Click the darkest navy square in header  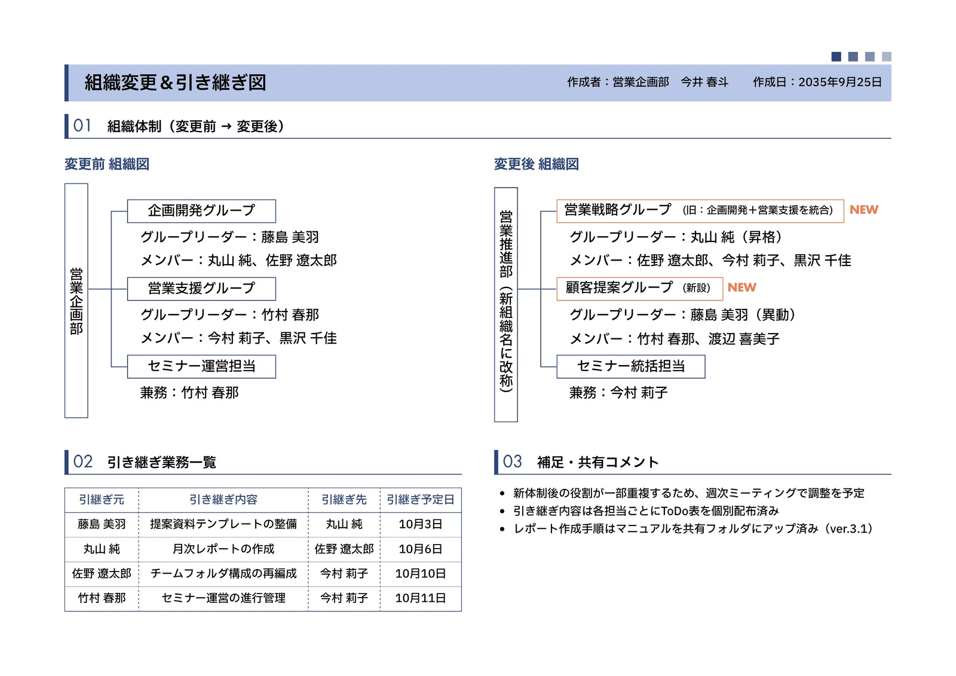(x=836, y=57)
